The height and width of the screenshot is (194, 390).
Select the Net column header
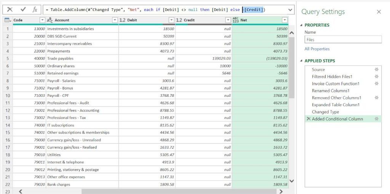(x=261, y=20)
